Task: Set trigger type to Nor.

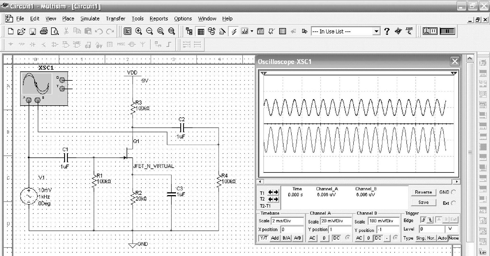Action: 431,238
